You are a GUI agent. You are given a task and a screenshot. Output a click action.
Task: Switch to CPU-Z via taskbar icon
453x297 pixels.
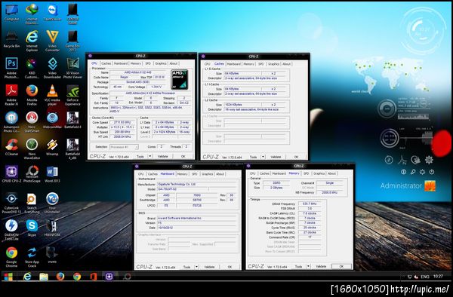109,277
